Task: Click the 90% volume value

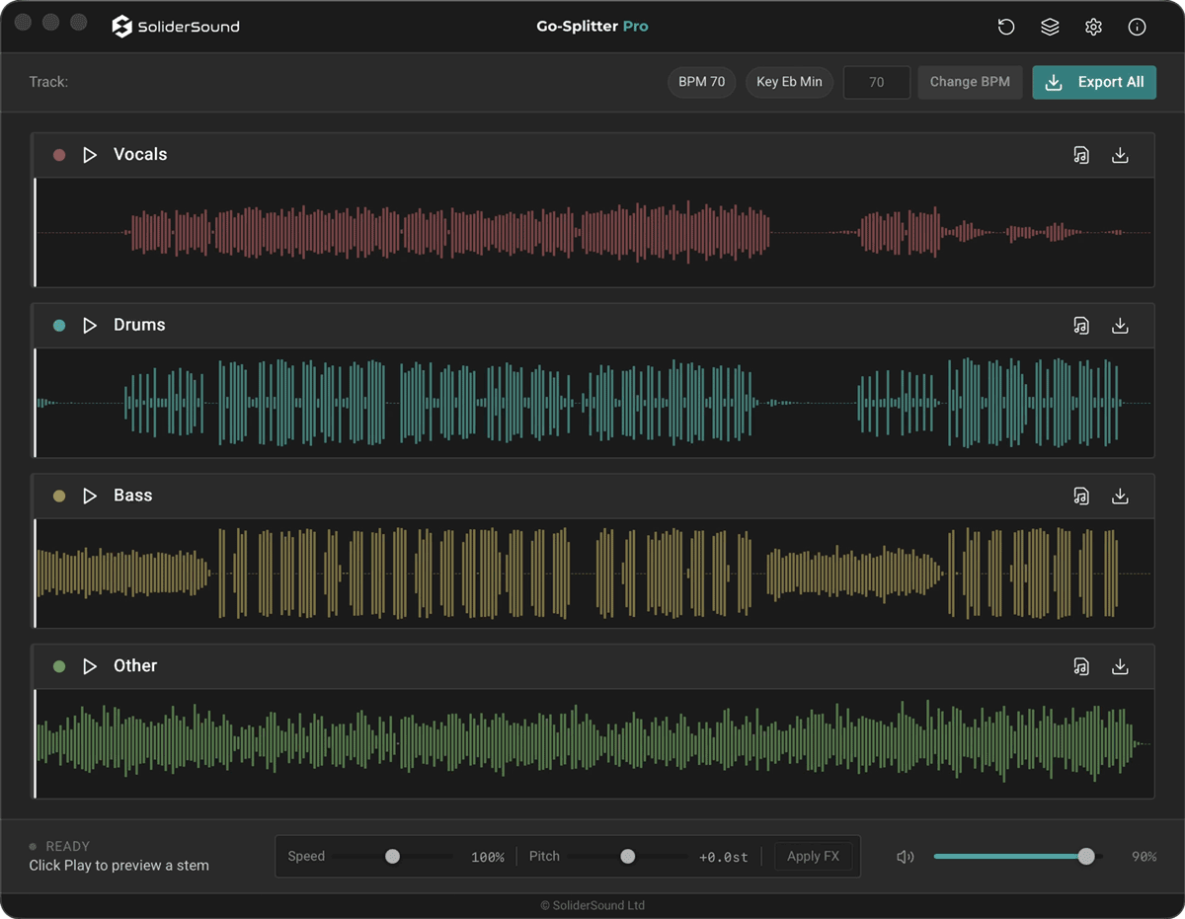Action: (x=1144, y=857)
